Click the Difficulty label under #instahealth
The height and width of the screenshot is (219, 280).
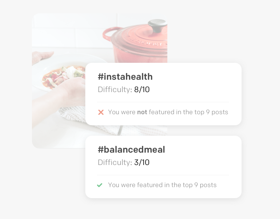coord(115,89)
